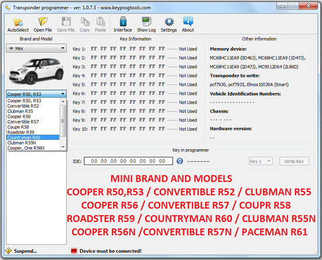Viewport: 322px width, 260px height.
Task: Open the Interface USB settings
Action: pos(122,25)
